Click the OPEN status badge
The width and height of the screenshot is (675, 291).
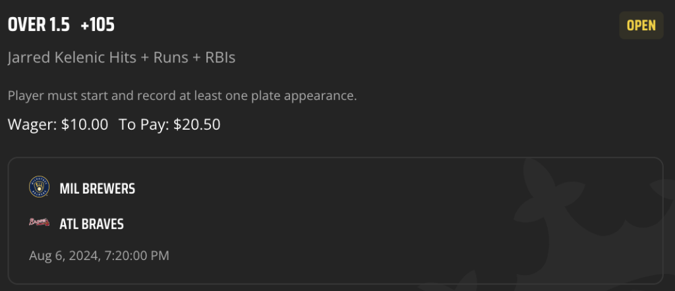641,26
